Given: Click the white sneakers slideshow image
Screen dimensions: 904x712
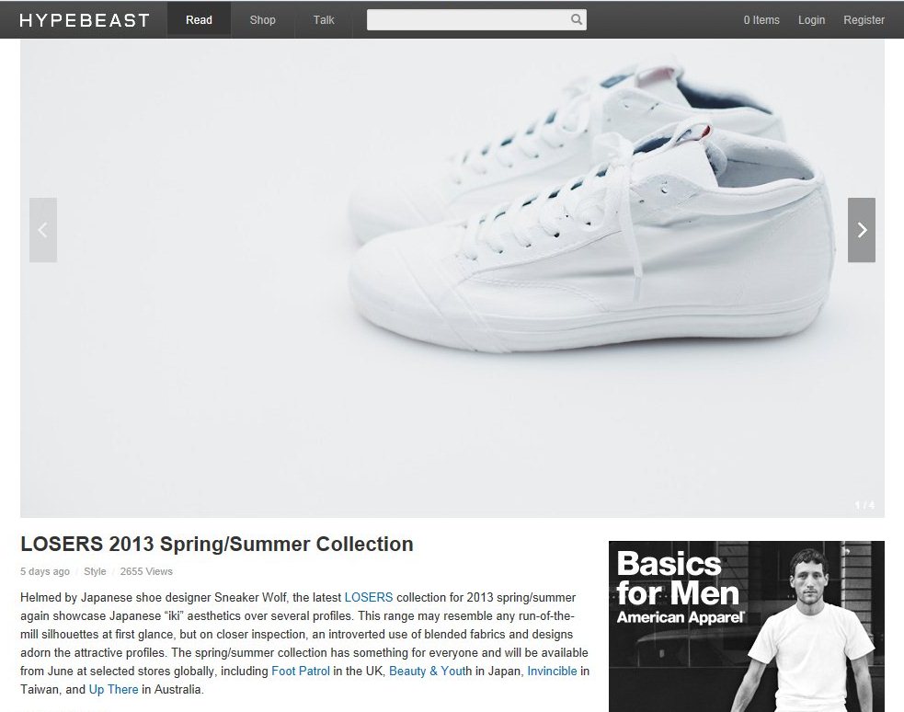Looking at the screenshot, I should [452, 279].
